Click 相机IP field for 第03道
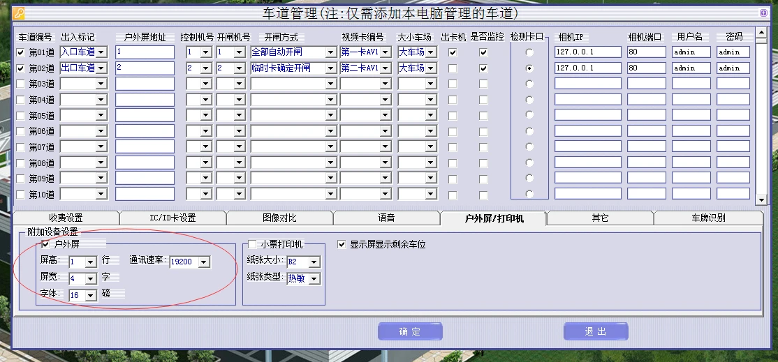 [x=588, y=84]
